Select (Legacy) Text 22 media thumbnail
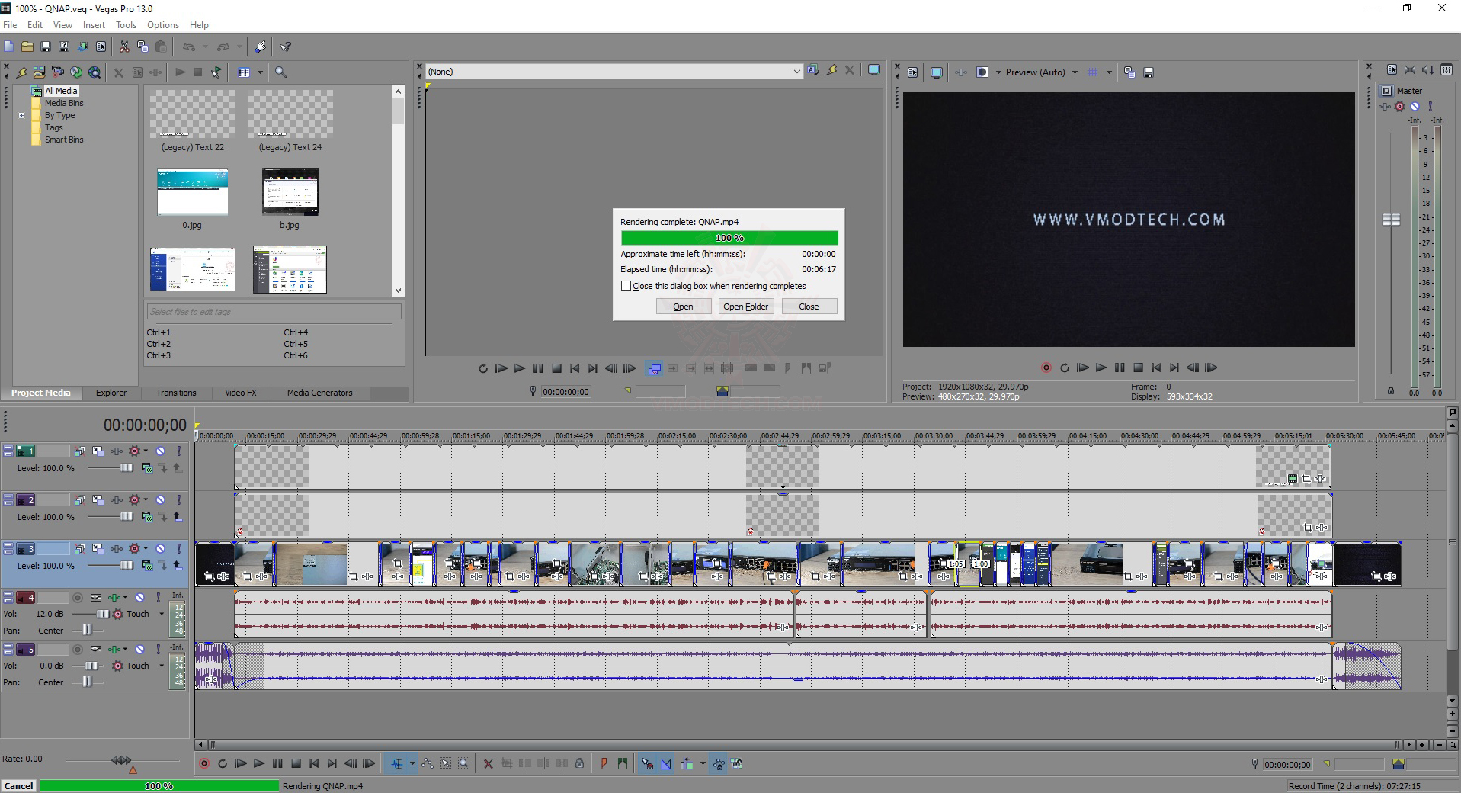Viewport: 1461px width, 793px height. 193,115
